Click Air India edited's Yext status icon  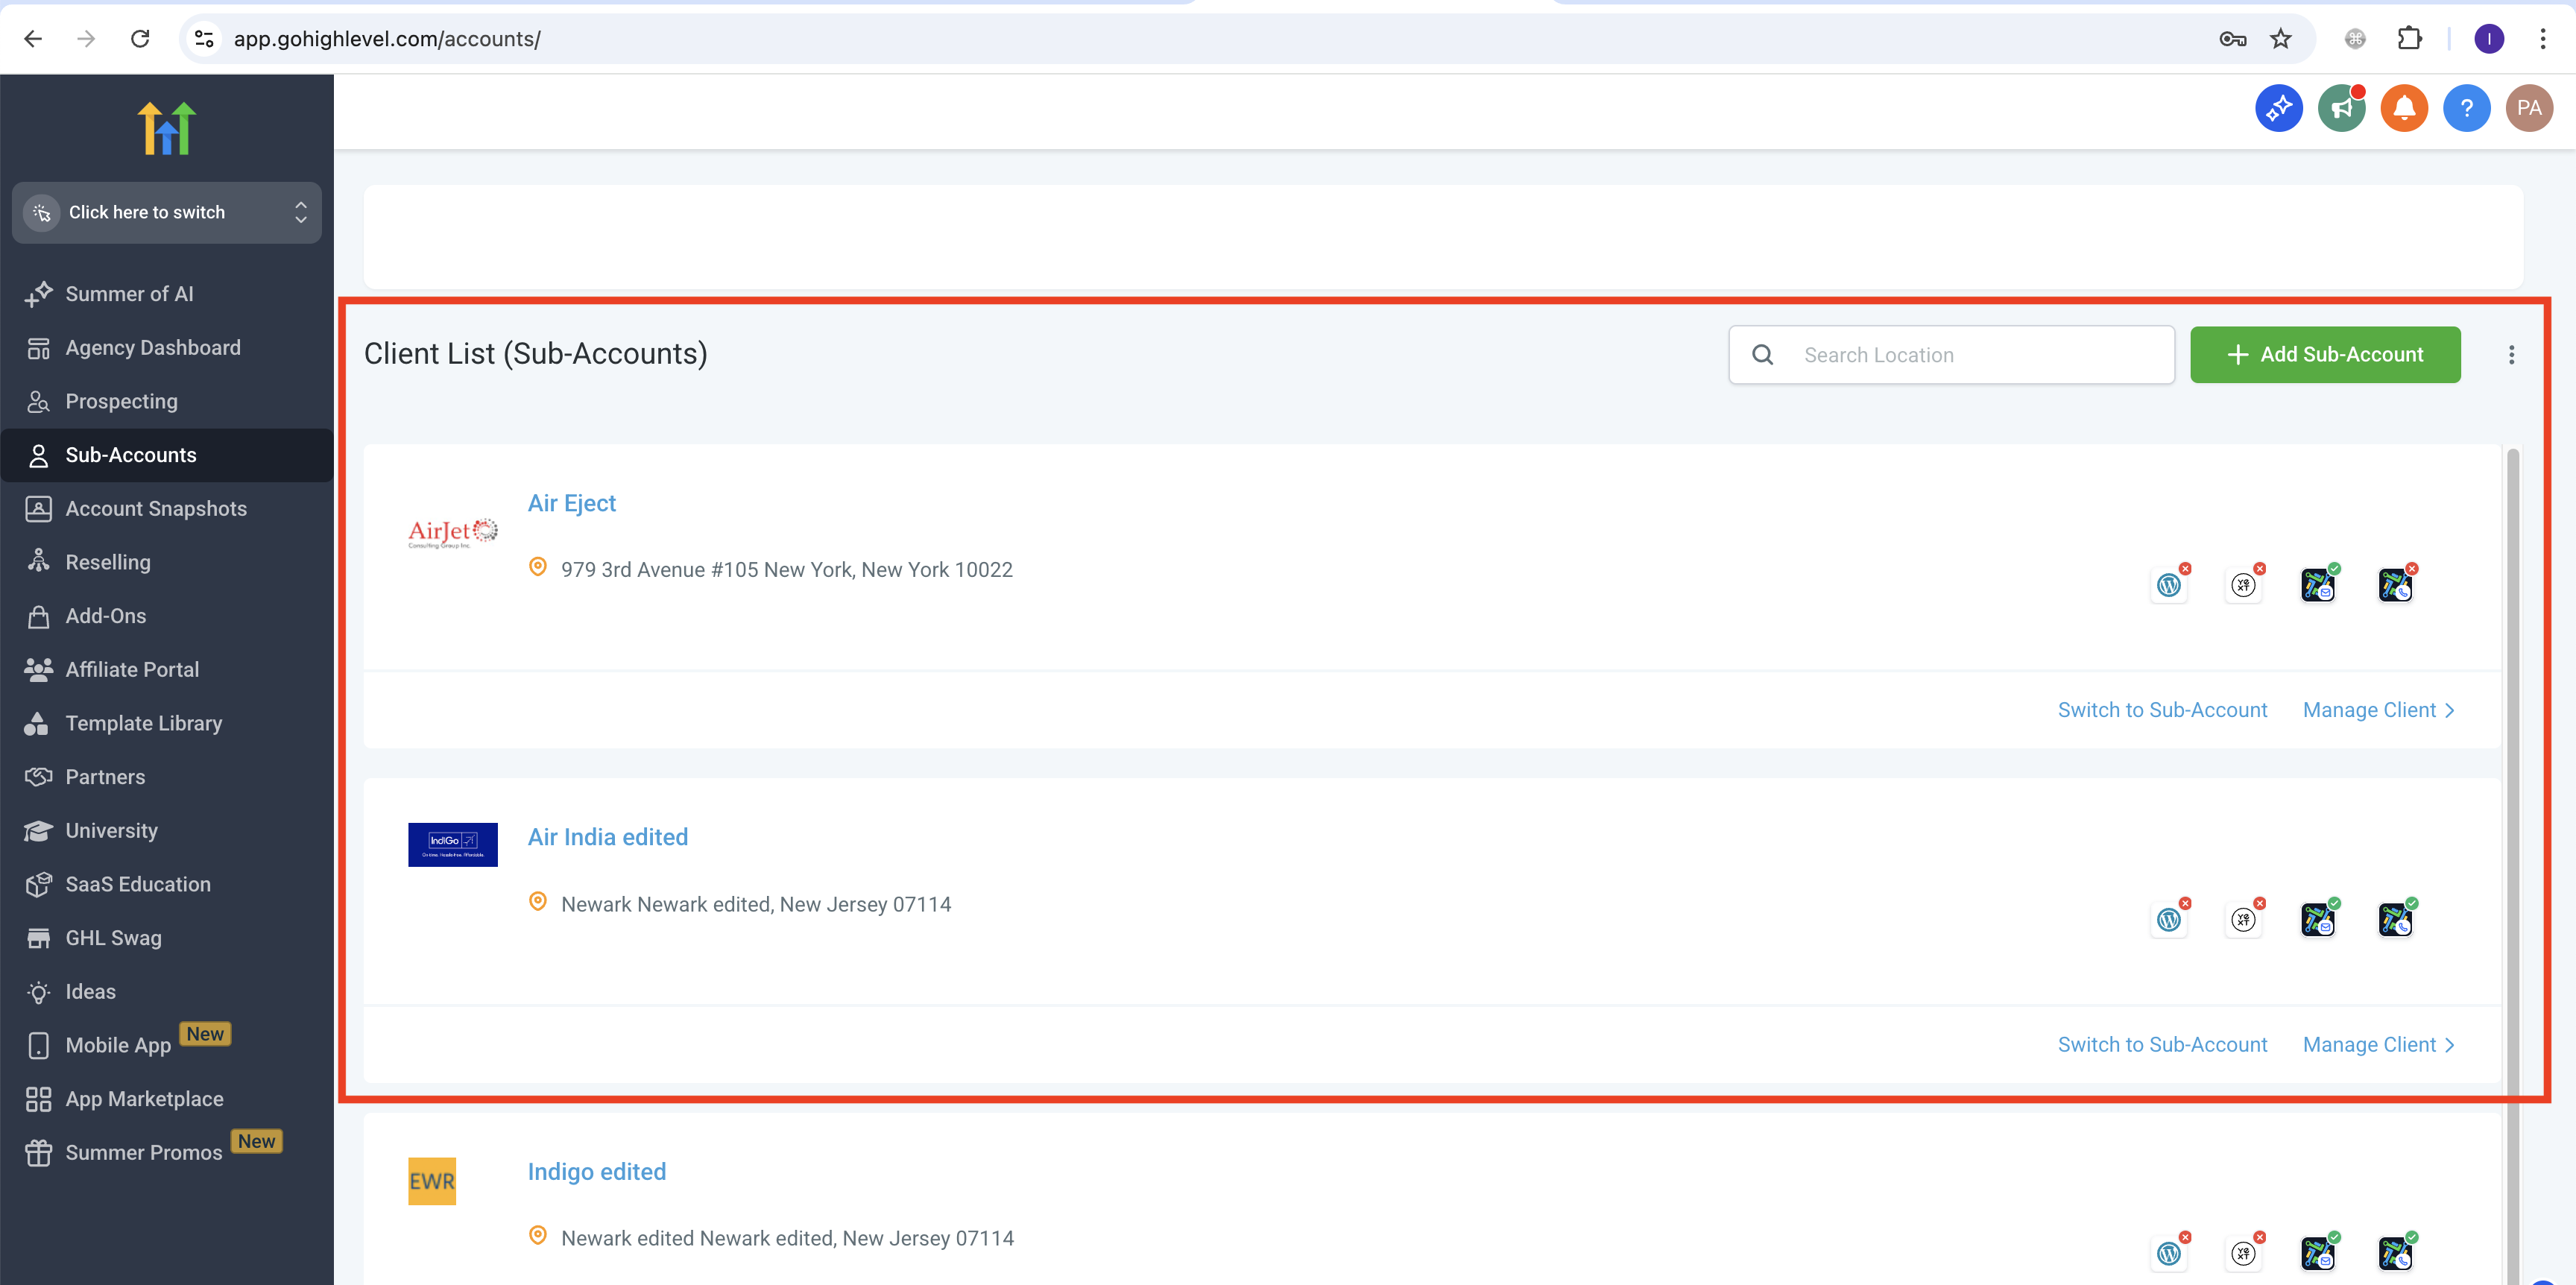2243,919
